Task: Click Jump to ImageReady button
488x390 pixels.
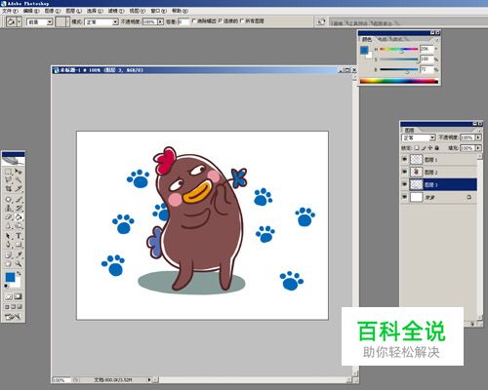Action: [x=13, y=316]
